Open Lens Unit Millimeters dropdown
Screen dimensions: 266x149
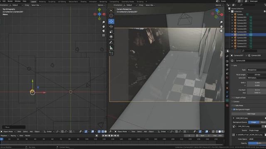[256, 78]
